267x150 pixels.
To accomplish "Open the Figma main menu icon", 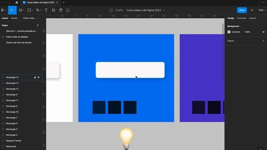I will [x=3, y=10].
